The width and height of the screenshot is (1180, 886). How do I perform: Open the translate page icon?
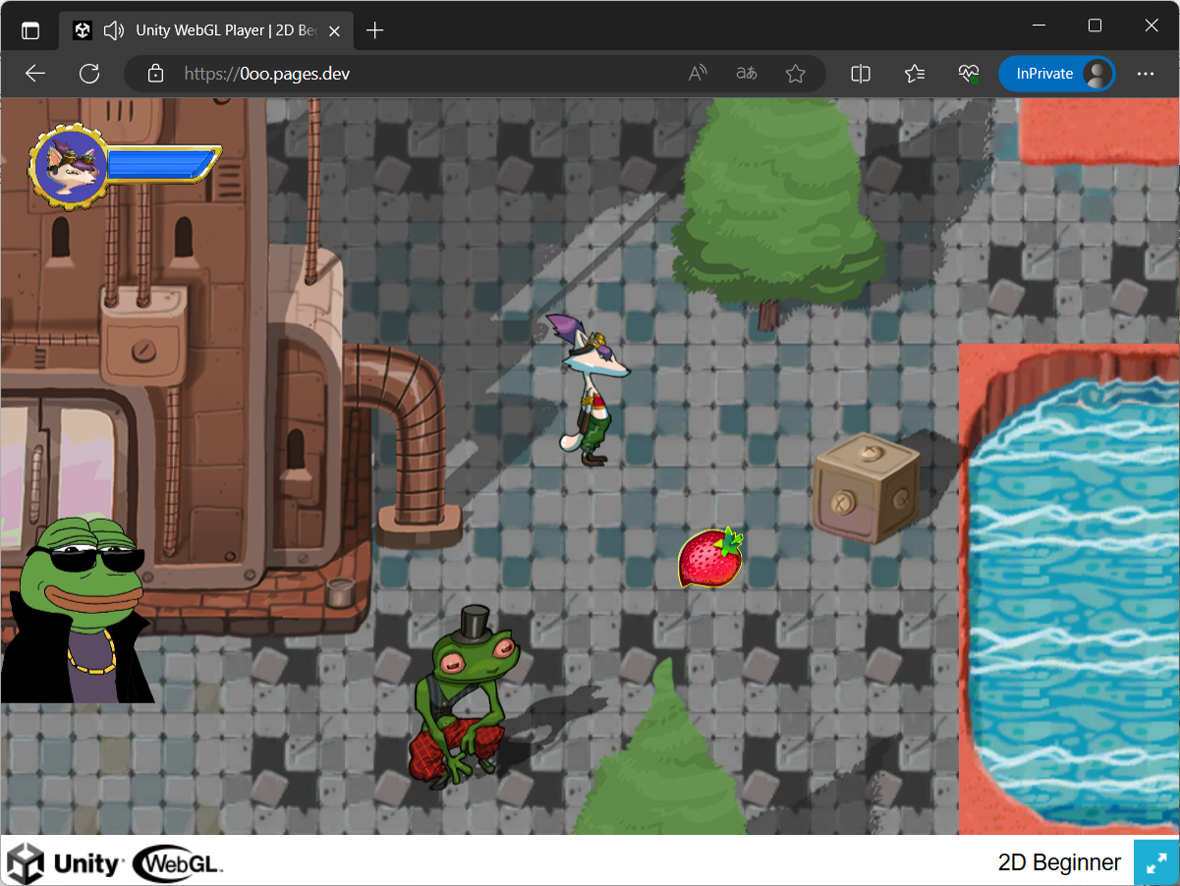(747, 74)
